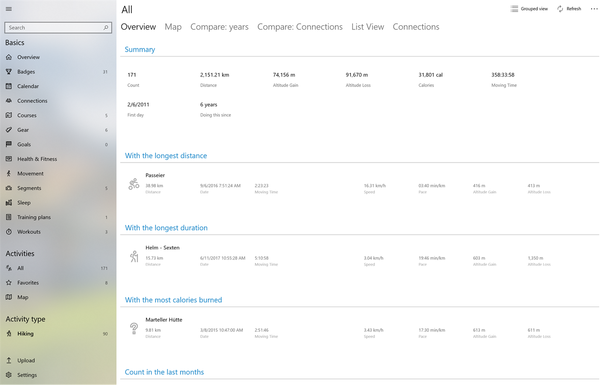Select Hiking activity type
The height and width of the screenshot is (385, 603).
click(25, 334)
